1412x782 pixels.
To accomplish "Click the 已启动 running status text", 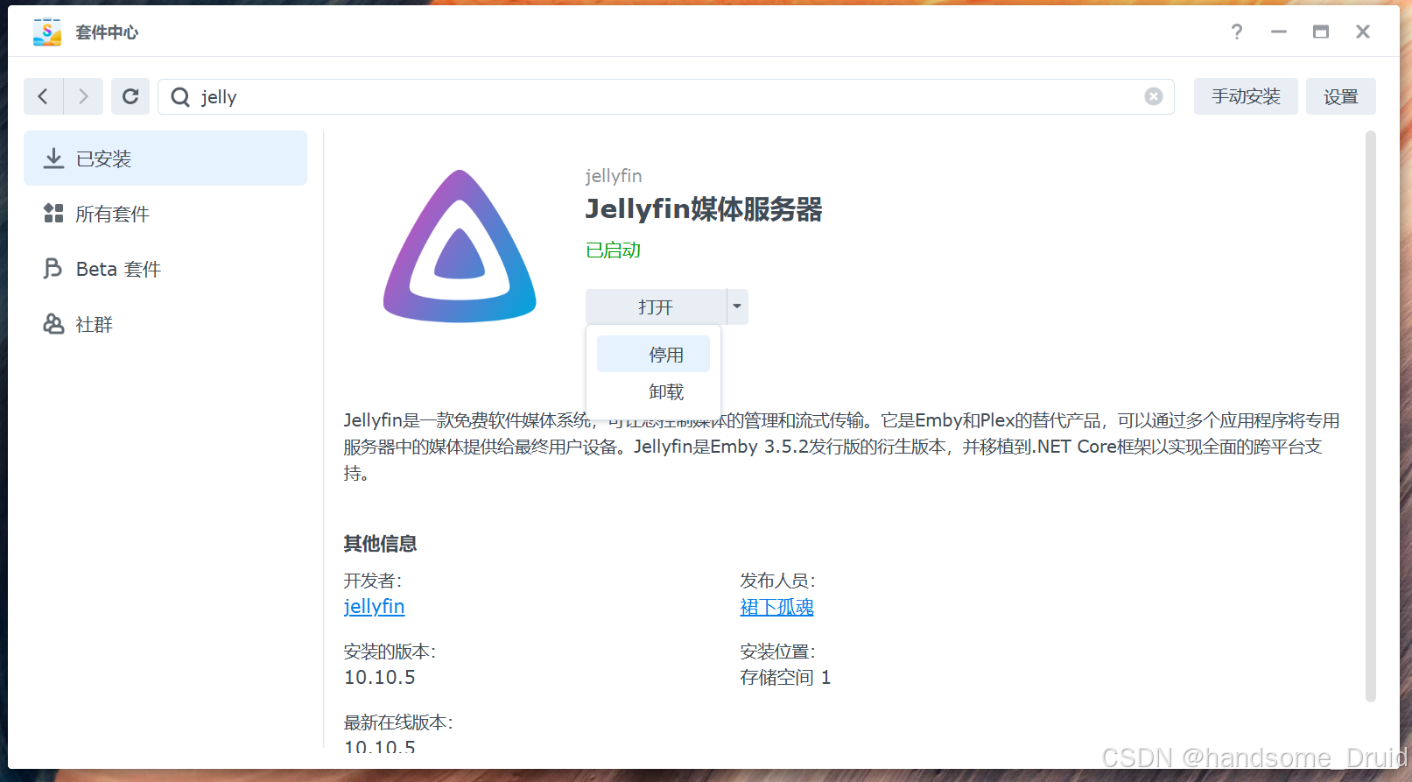I will [613, 250].
